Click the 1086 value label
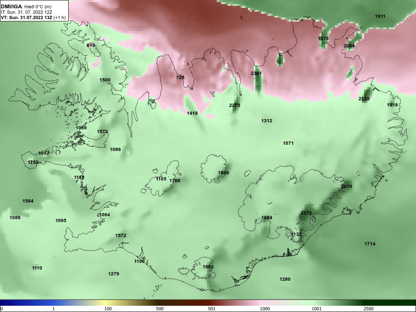This screenshot has width=416, height=312. pos(115,149)
